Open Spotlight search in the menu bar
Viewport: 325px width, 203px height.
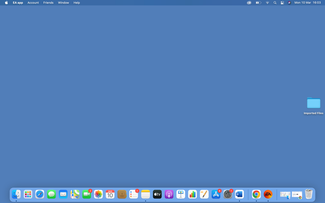pyautogui.click(x=275, y=3)
